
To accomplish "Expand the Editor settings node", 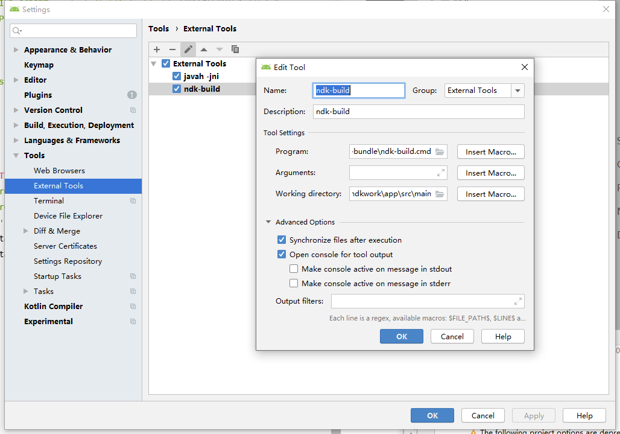I will coord(16,80).
